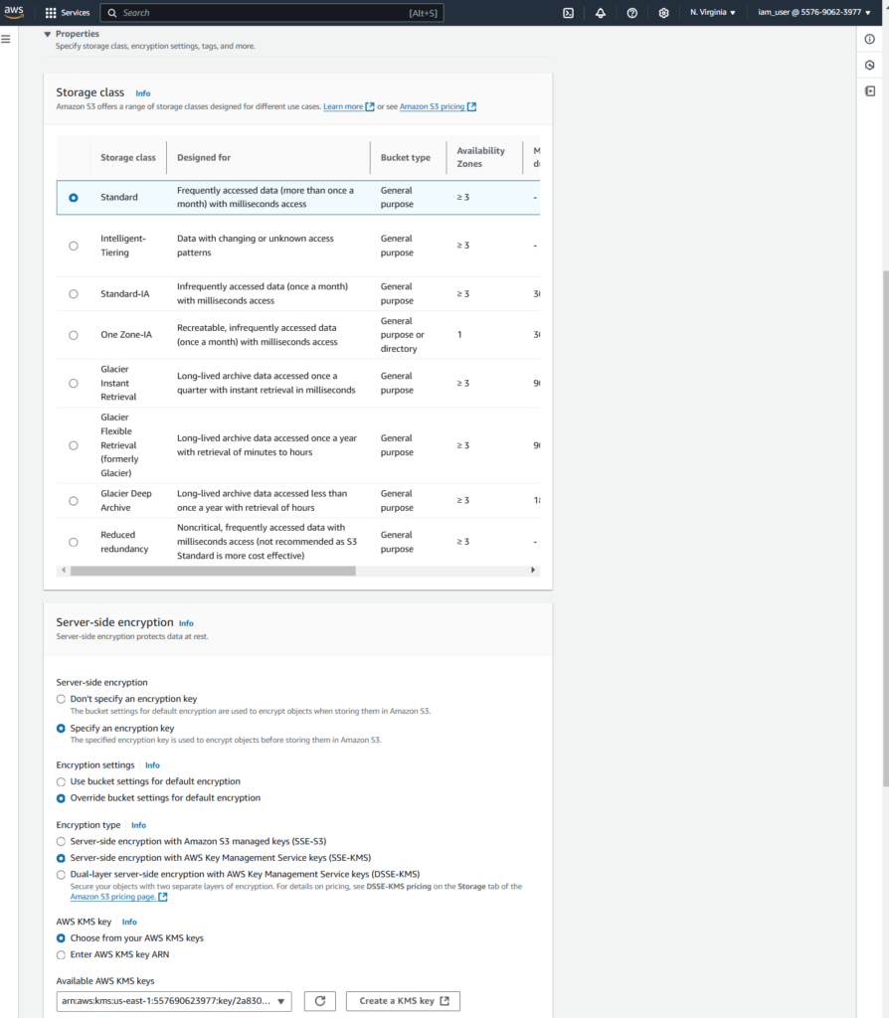The height and width of the screenshot is (1018, 889).
Task: Open the Amazon S3 pricing link
Action: [432, 106]
